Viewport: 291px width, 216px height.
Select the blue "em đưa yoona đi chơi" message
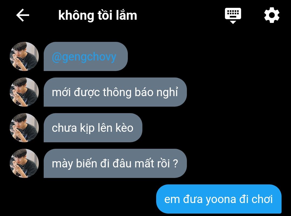(x=219, y=199)
